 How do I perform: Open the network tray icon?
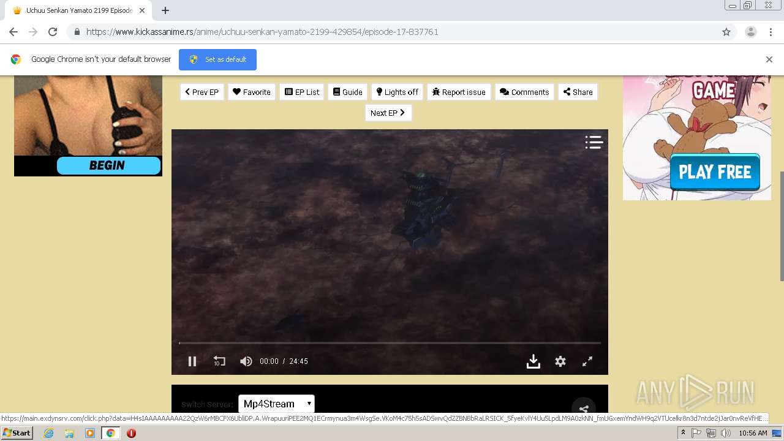click(710, 433)
